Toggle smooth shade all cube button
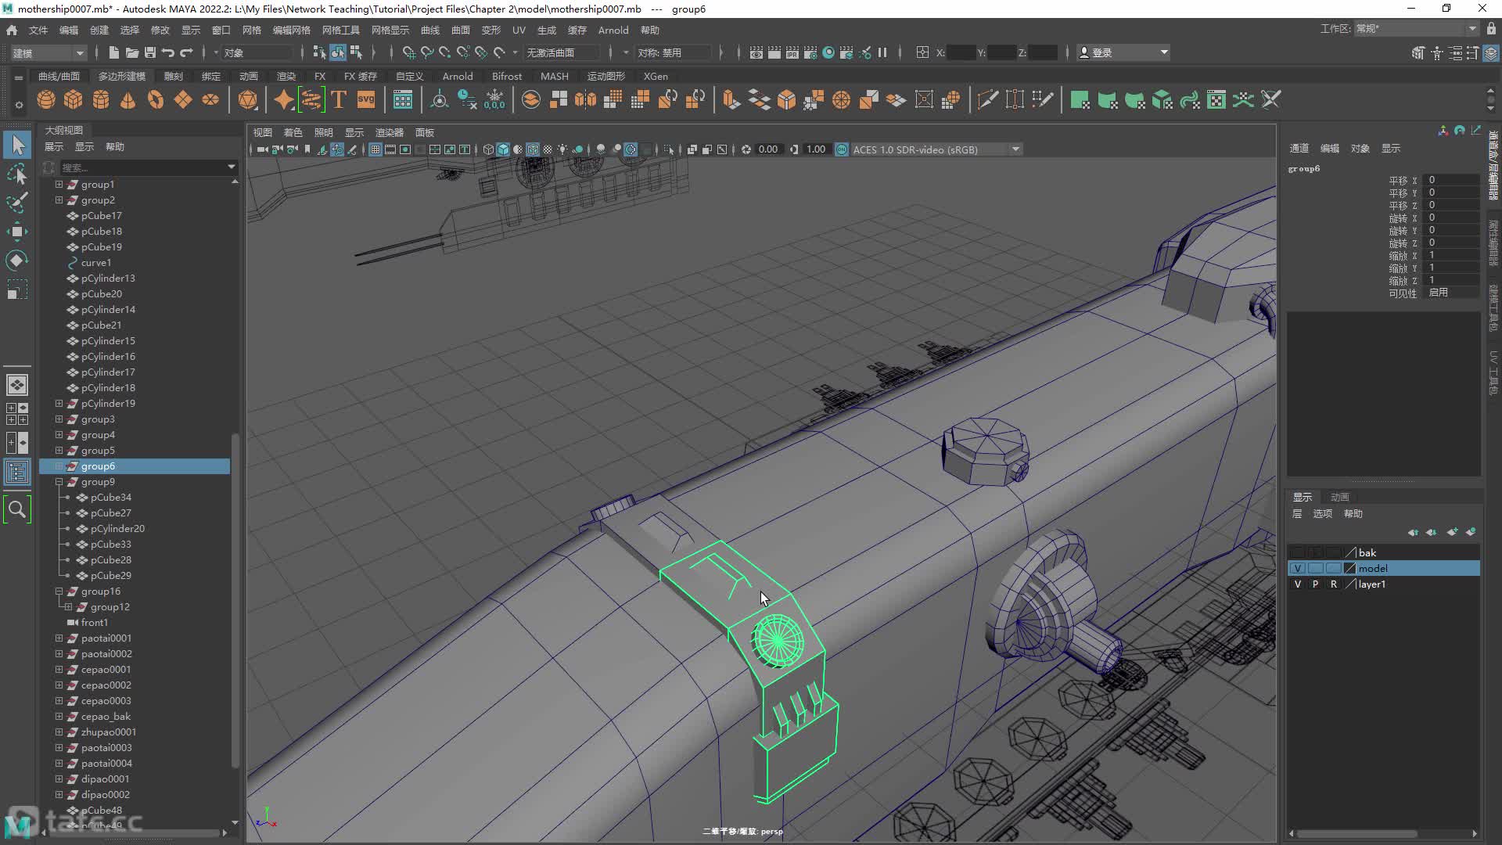 pos(503,149)
